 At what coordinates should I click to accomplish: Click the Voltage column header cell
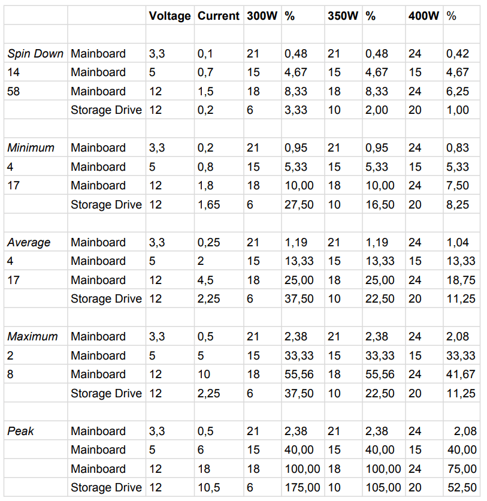[x=170, y=16]
